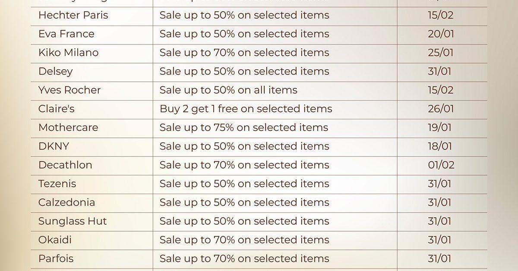Click the 01/02 date for Decathlon

tap(441, 165)
